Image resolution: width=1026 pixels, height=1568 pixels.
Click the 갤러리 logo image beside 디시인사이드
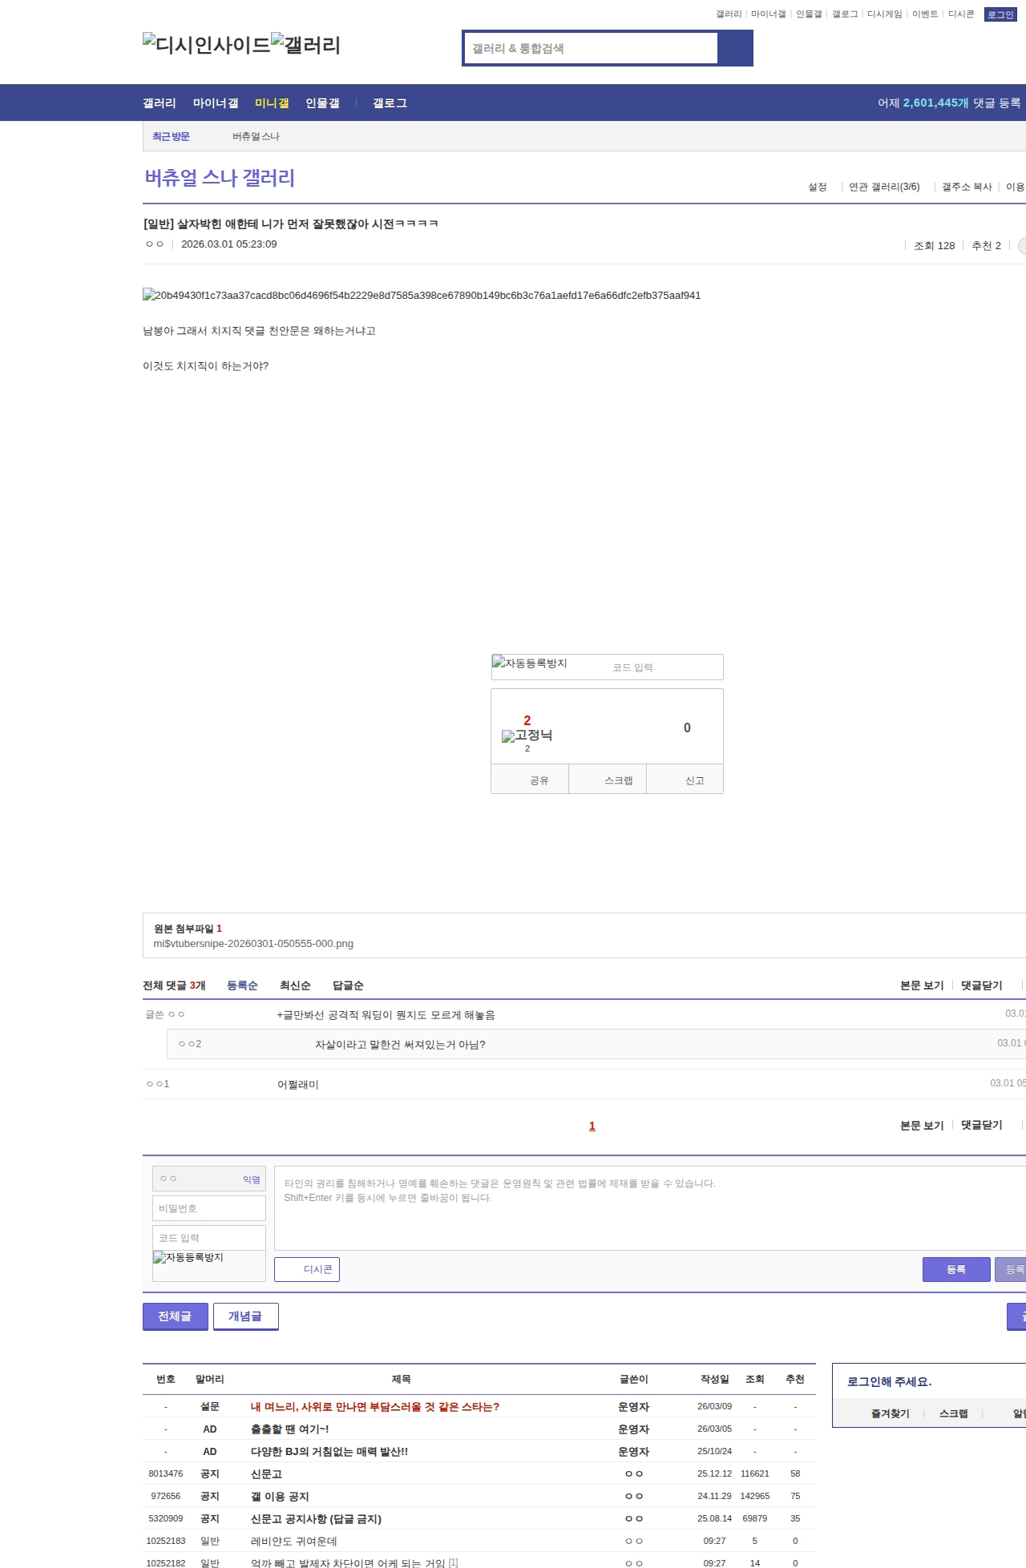pos(305,44)
